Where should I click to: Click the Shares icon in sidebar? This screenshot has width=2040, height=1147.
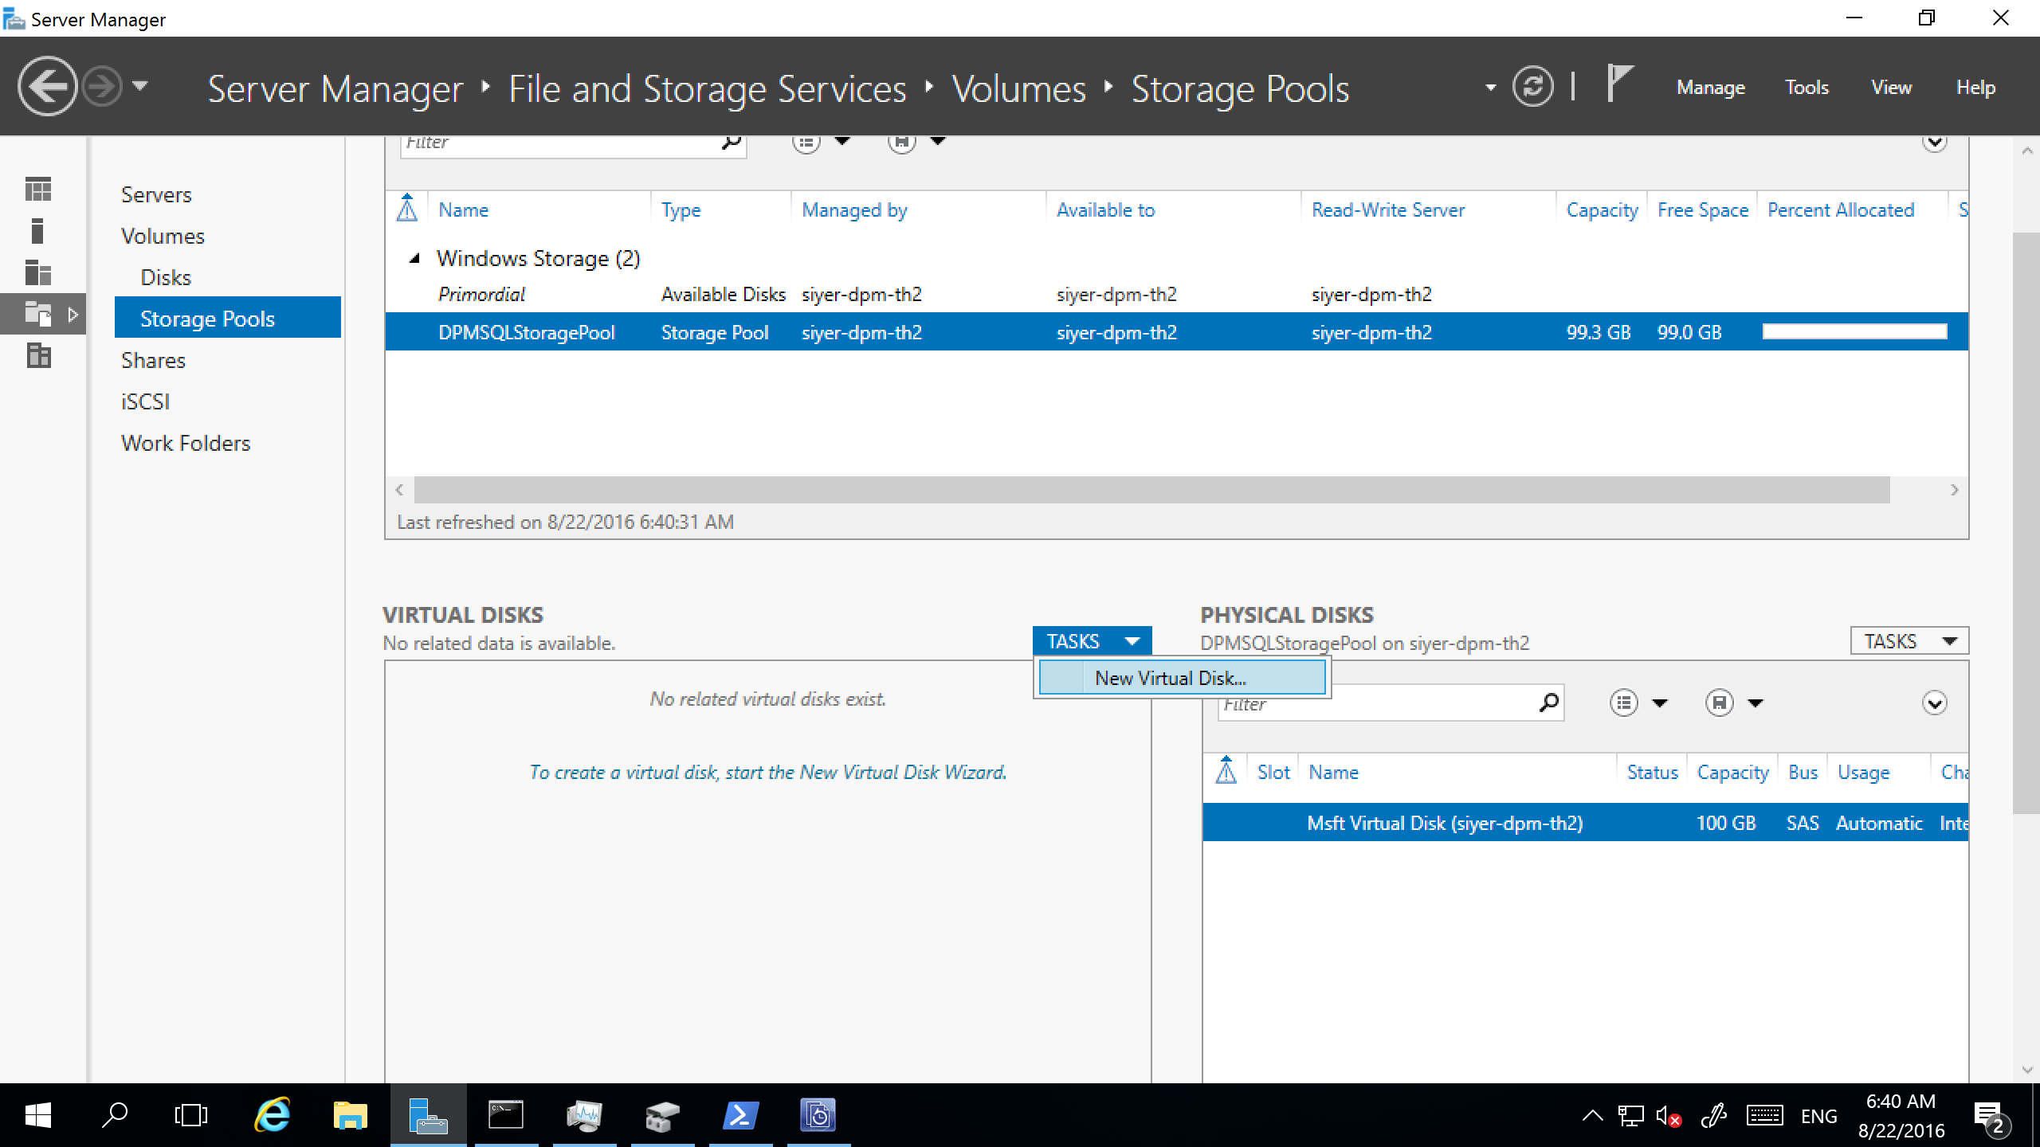[151, 360]
